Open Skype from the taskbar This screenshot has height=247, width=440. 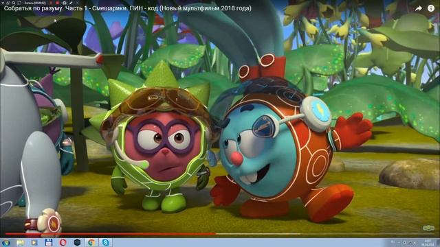pos(105,242)
